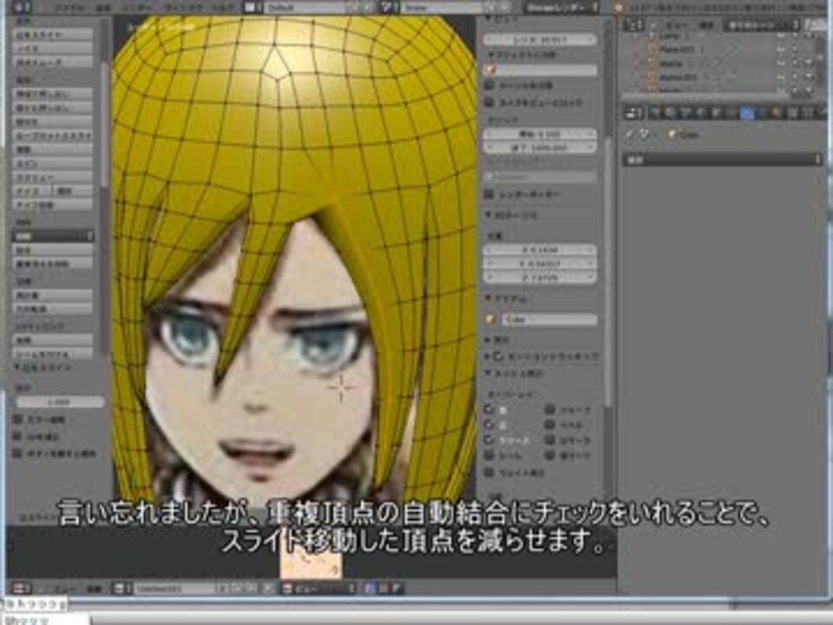Open the World properties tab icon

click(701, 113)
